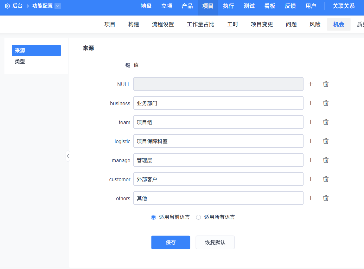Click the trash icon for the manage row
Viewport: 364px width, 269px height.
click(326, 160)
